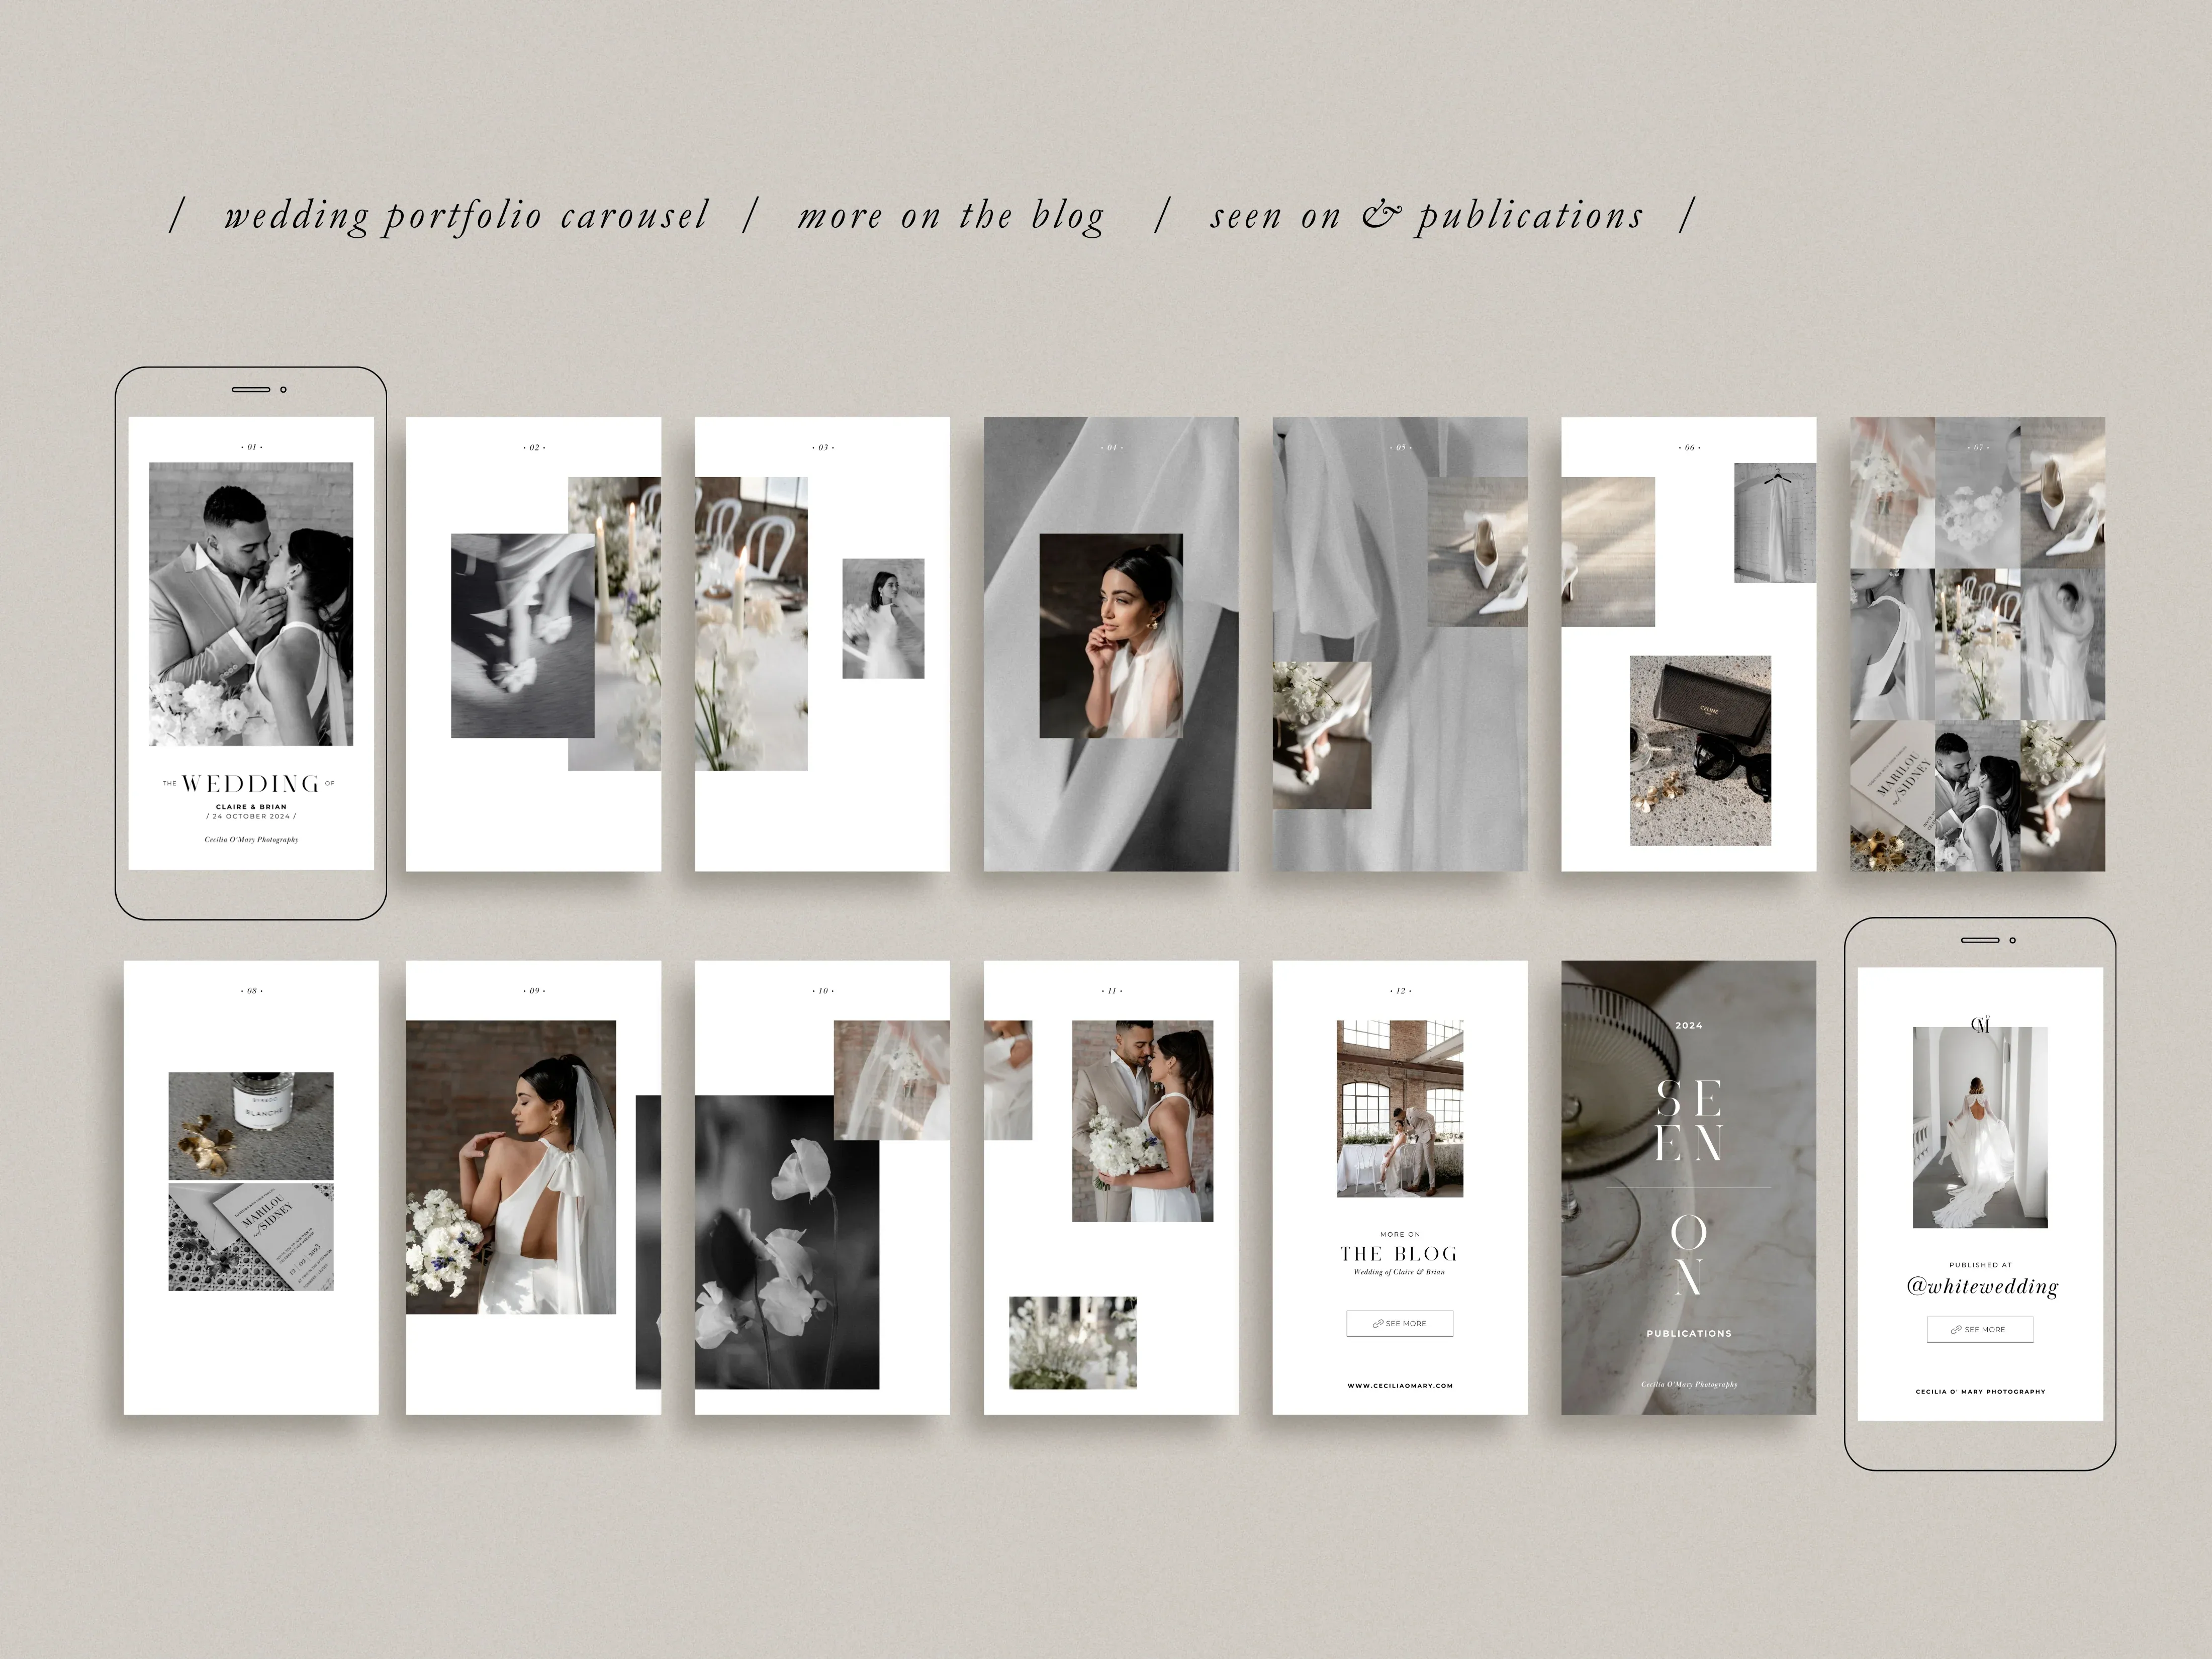Click 'THE BLOG' title on slide 12

tap(1399, 1254)
